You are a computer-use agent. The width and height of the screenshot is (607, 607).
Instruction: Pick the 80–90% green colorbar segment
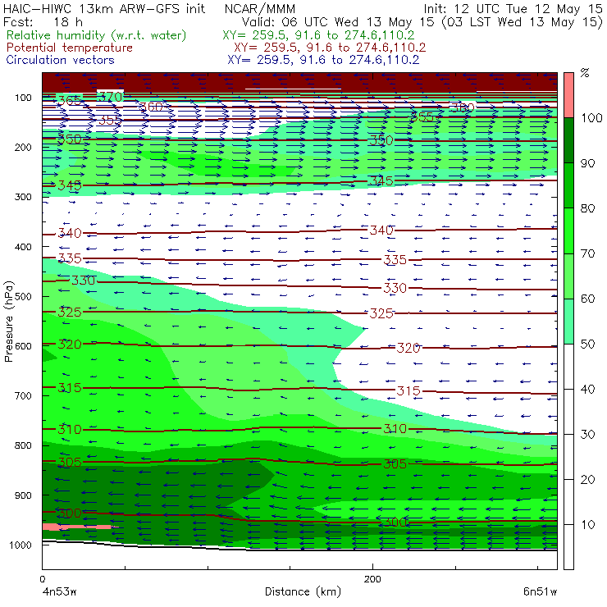(568, 185)
